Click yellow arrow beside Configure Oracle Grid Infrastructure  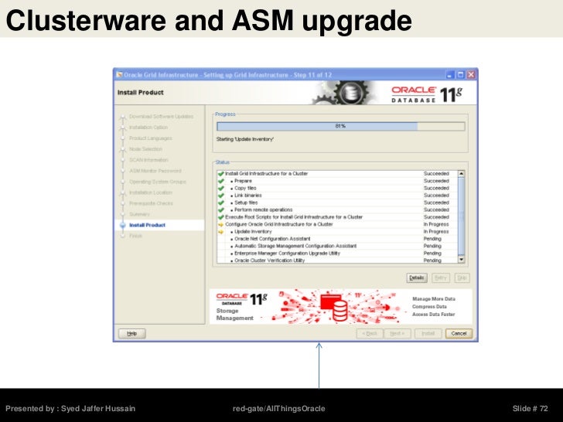pyautogui.click(x=221, y=224)
